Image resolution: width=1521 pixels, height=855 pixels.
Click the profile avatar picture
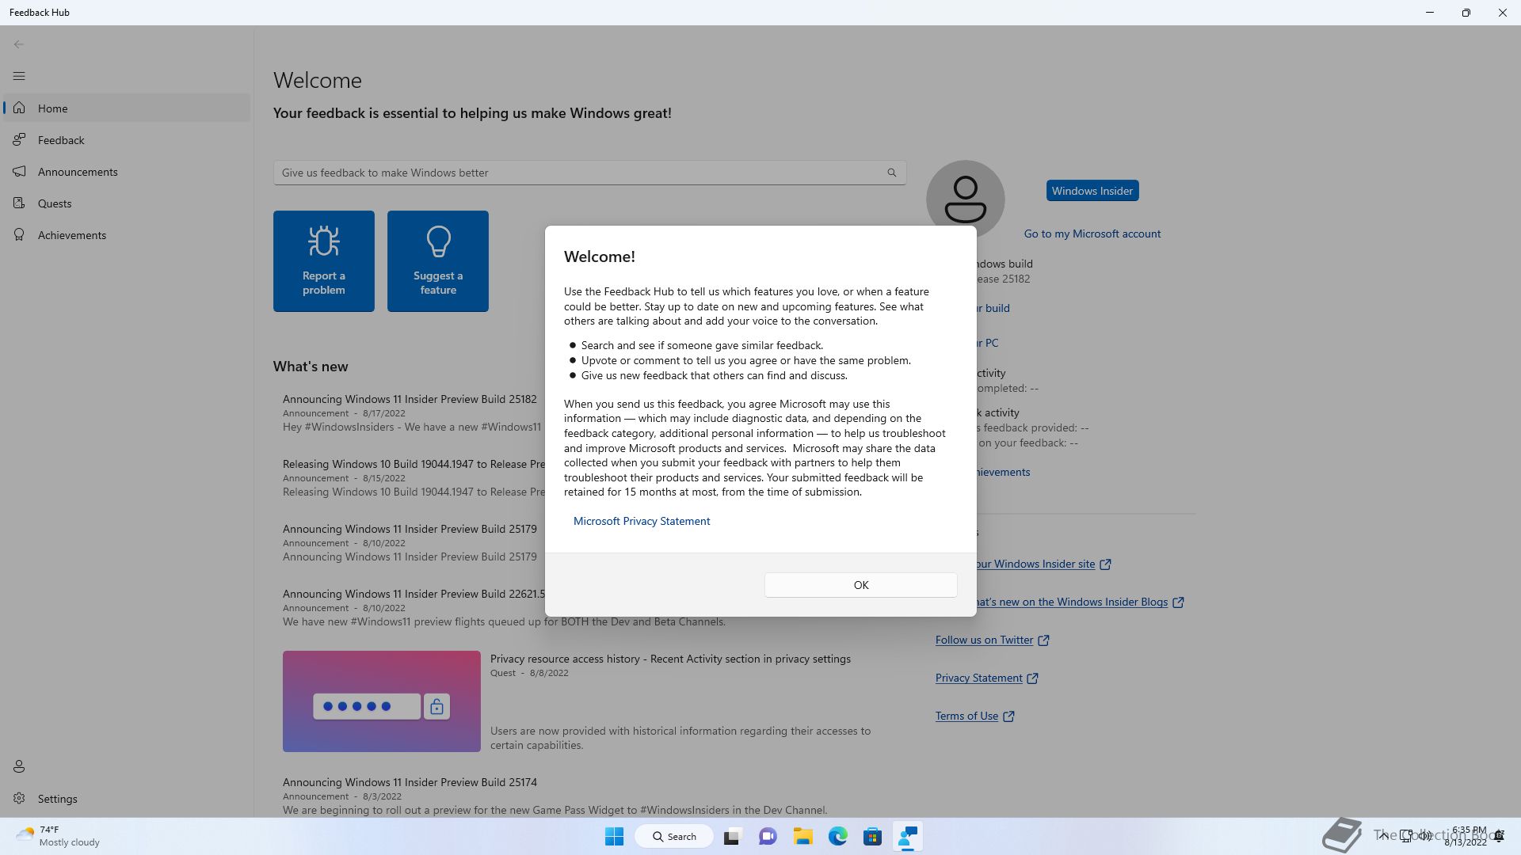[x=966, y=199]
